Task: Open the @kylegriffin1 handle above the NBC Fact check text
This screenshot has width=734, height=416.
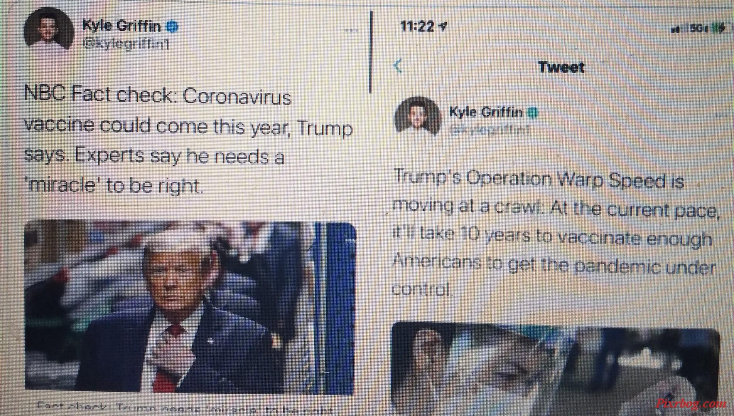Action: click(126, 44)
